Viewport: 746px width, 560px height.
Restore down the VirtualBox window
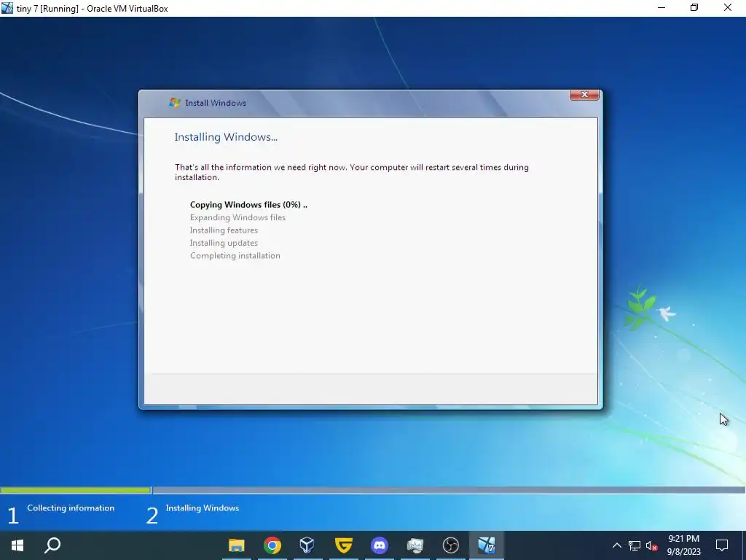pyautogui.click(x=694, y=7)
